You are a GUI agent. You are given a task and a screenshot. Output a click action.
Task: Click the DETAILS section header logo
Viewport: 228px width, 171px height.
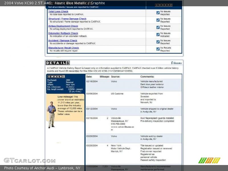click(58, 63)
